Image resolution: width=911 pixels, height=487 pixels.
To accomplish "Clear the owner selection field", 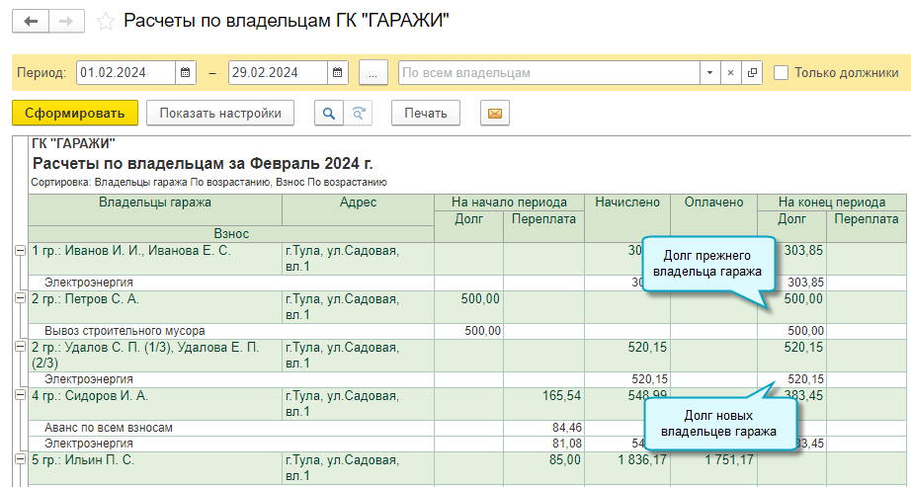I will pyautogui.click(x=731, y=73).
